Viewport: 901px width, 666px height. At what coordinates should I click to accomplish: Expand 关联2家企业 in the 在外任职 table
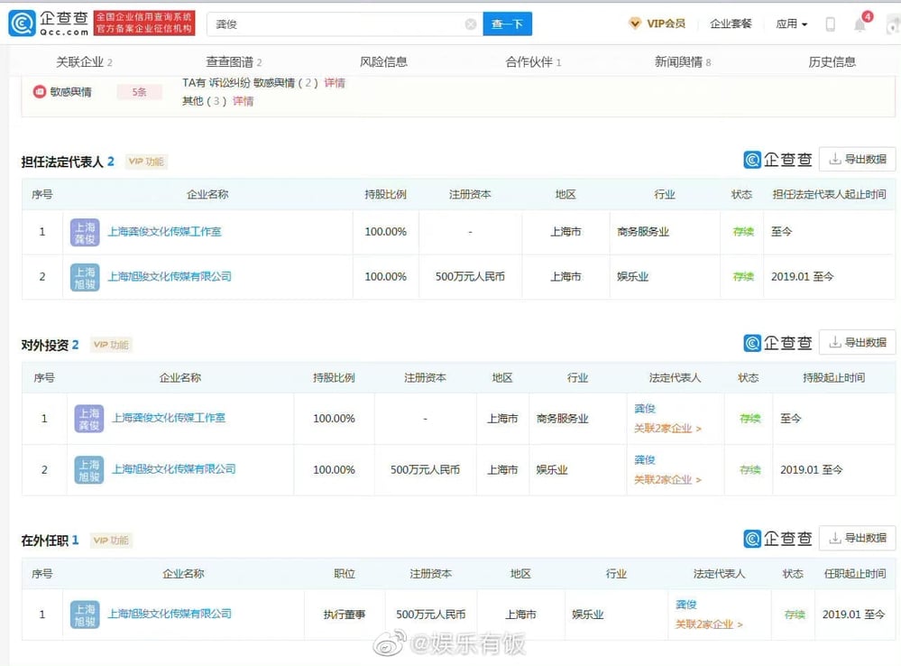pyautogui.click(x=709, y=624)
